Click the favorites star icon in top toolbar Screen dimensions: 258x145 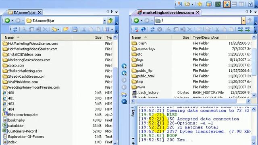pos(200,4)
